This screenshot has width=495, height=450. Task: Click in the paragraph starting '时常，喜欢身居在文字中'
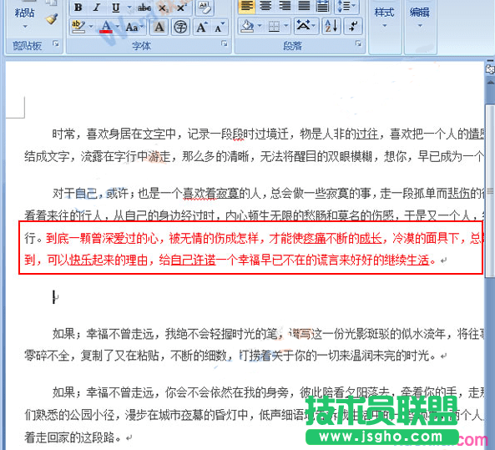(268, 134)
